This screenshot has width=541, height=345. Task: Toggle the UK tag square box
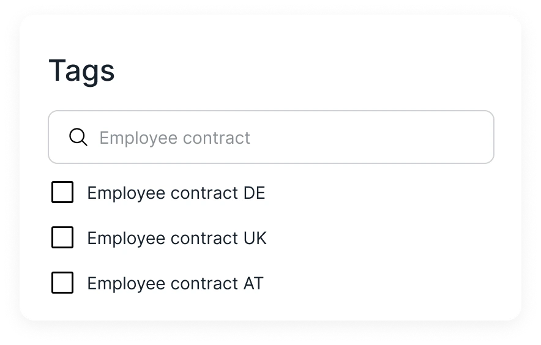click(62, 237)
